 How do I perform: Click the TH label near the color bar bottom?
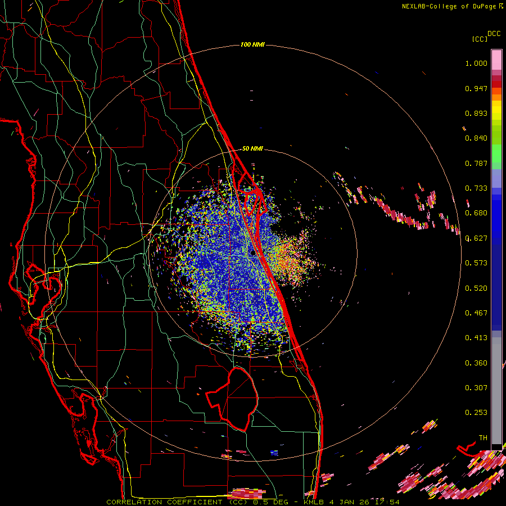pos(483,438)
